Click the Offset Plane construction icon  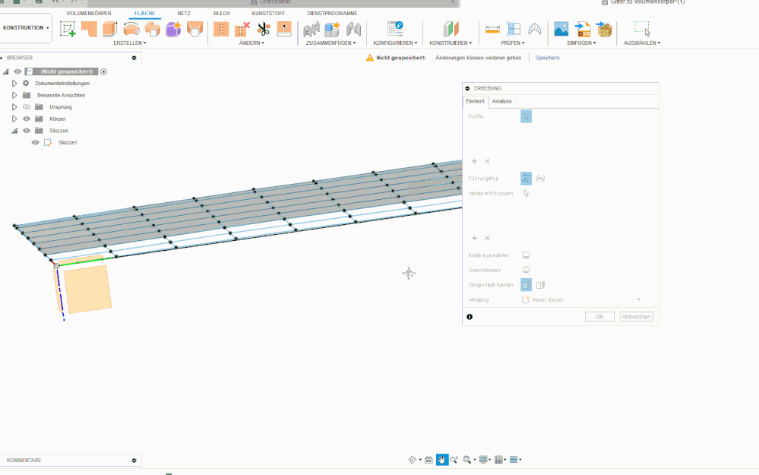coord(451,29)
